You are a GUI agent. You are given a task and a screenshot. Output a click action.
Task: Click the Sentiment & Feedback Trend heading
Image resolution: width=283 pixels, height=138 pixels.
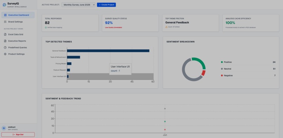point(63,99)
